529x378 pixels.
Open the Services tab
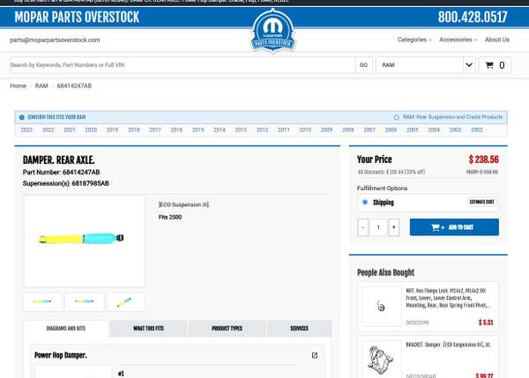(x=299, y=329)
